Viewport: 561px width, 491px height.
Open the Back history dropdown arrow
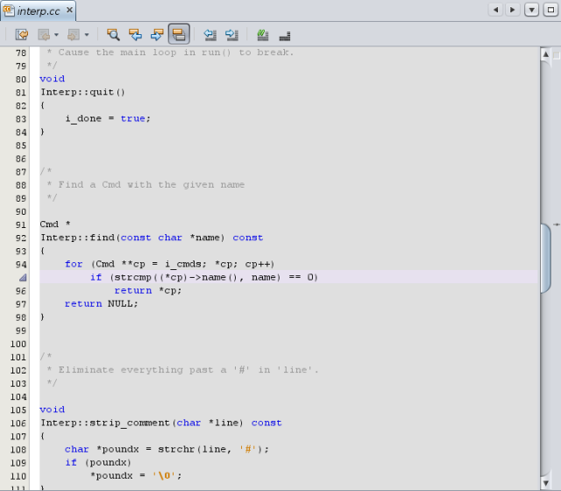tap(56, 35)
